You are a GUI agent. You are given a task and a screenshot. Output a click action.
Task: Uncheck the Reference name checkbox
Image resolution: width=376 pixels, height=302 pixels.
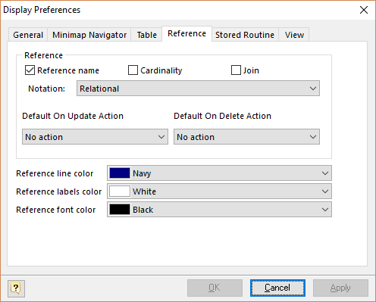pyautogui.click(x=30, y=70)
